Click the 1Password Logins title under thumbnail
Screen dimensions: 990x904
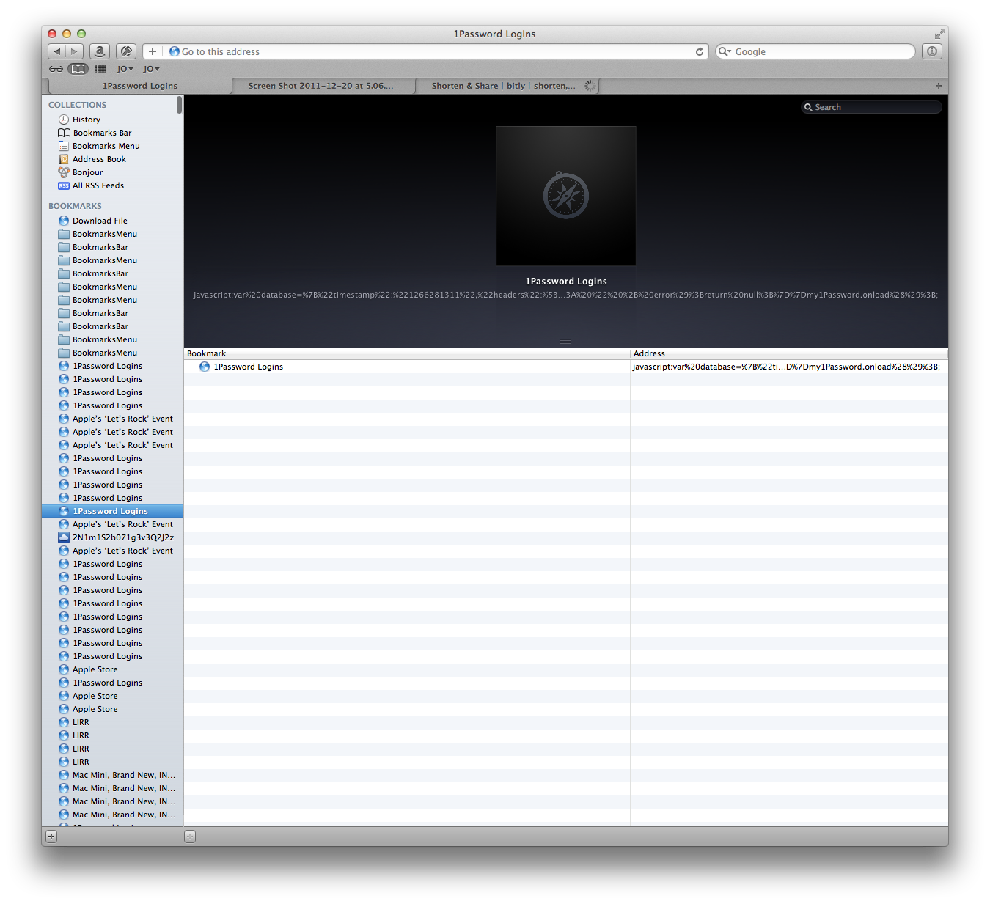click(566, 282)
